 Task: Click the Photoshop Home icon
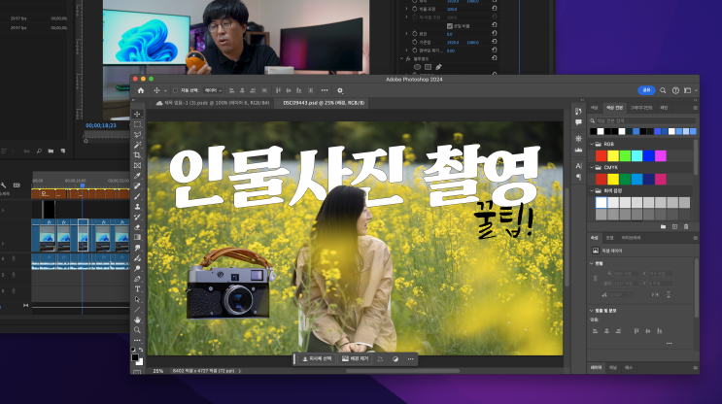141,90
